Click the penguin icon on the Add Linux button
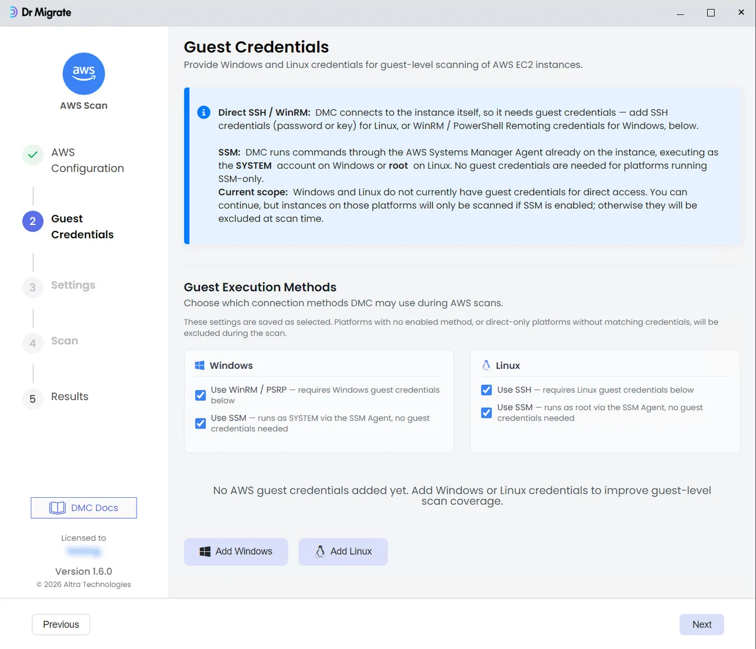The width and height of the screenshot is (756, 649). click(x=320, y=551)
